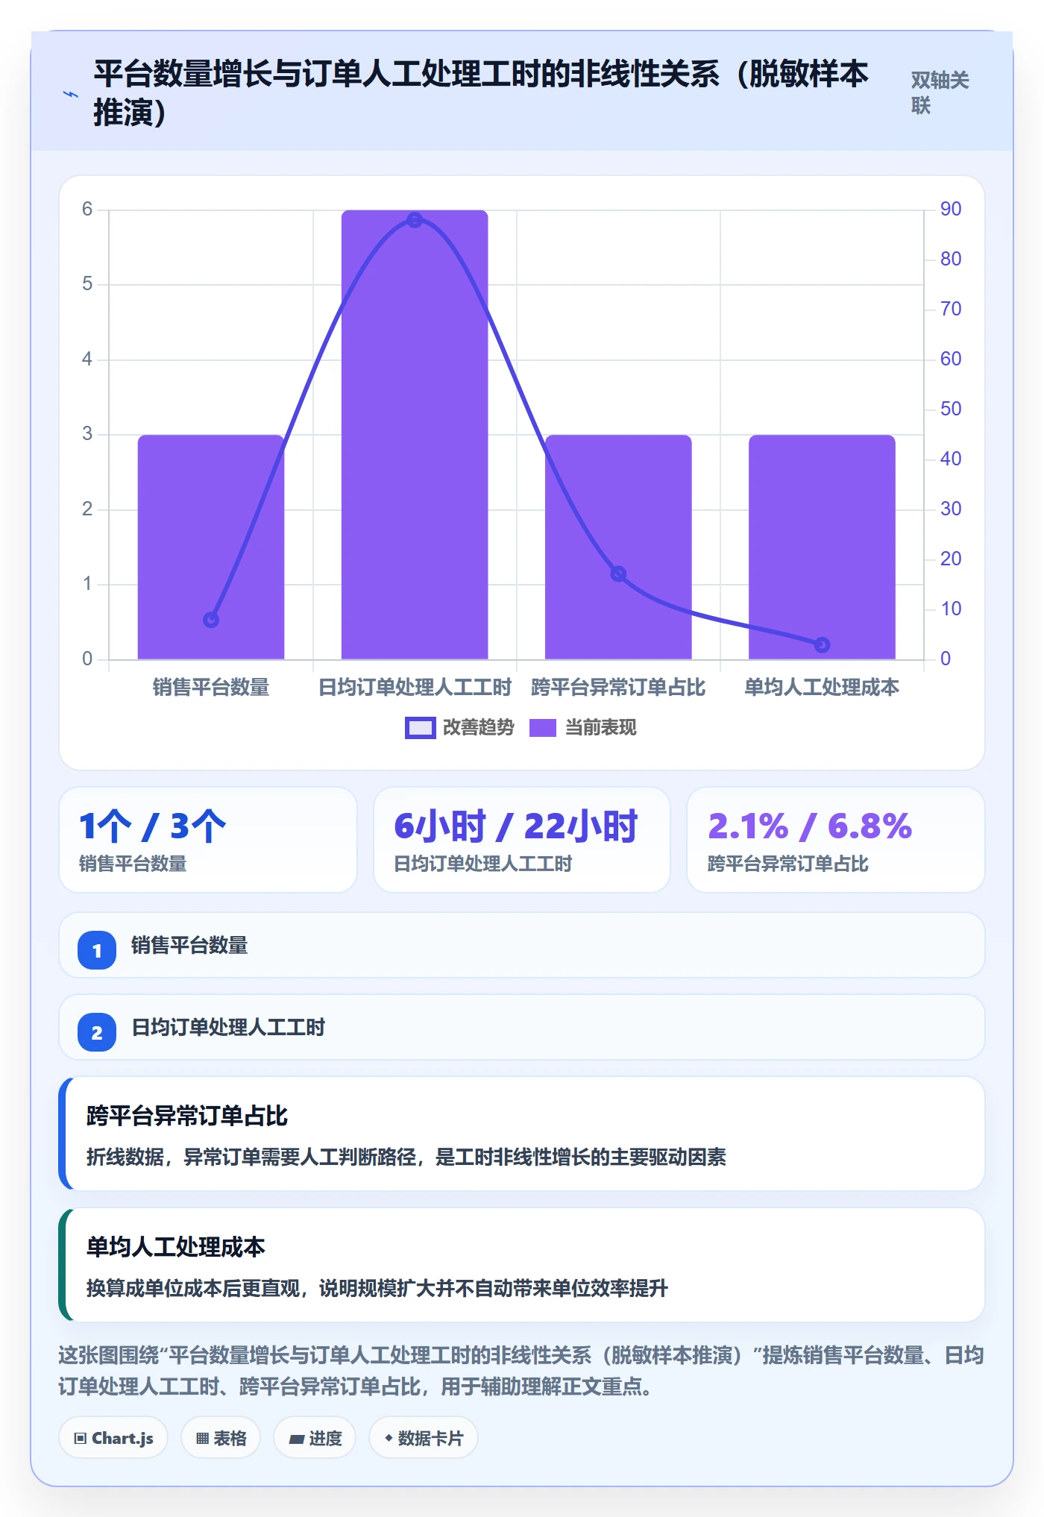Click the x-axis label 销售平台数量
The height and width of the screenshot is (1517, 1044).
211,687
